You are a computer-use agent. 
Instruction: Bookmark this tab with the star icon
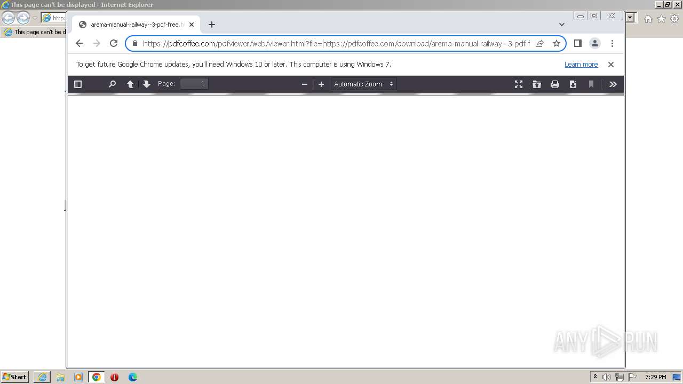click(557, 44)
